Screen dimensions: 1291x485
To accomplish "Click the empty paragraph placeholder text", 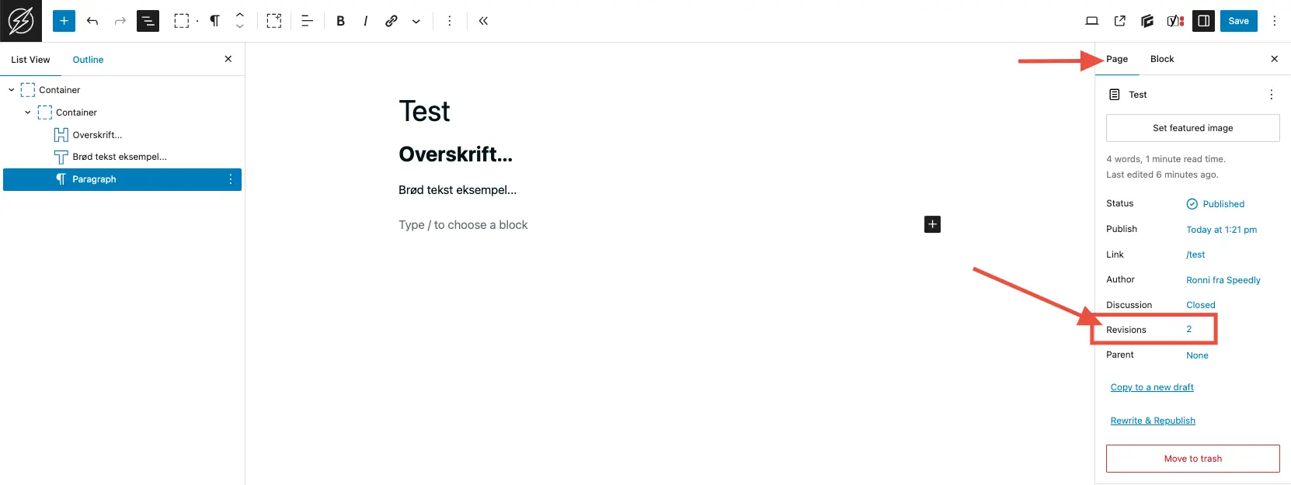I will (463, 225).
